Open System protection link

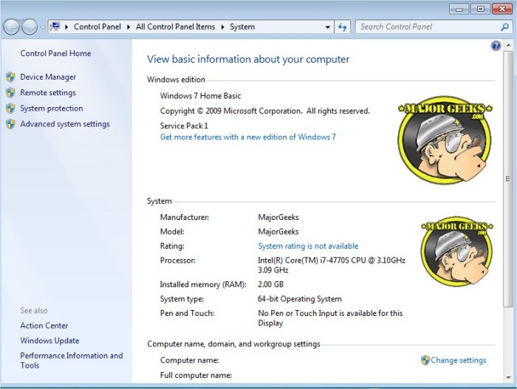tap(52, 108)
